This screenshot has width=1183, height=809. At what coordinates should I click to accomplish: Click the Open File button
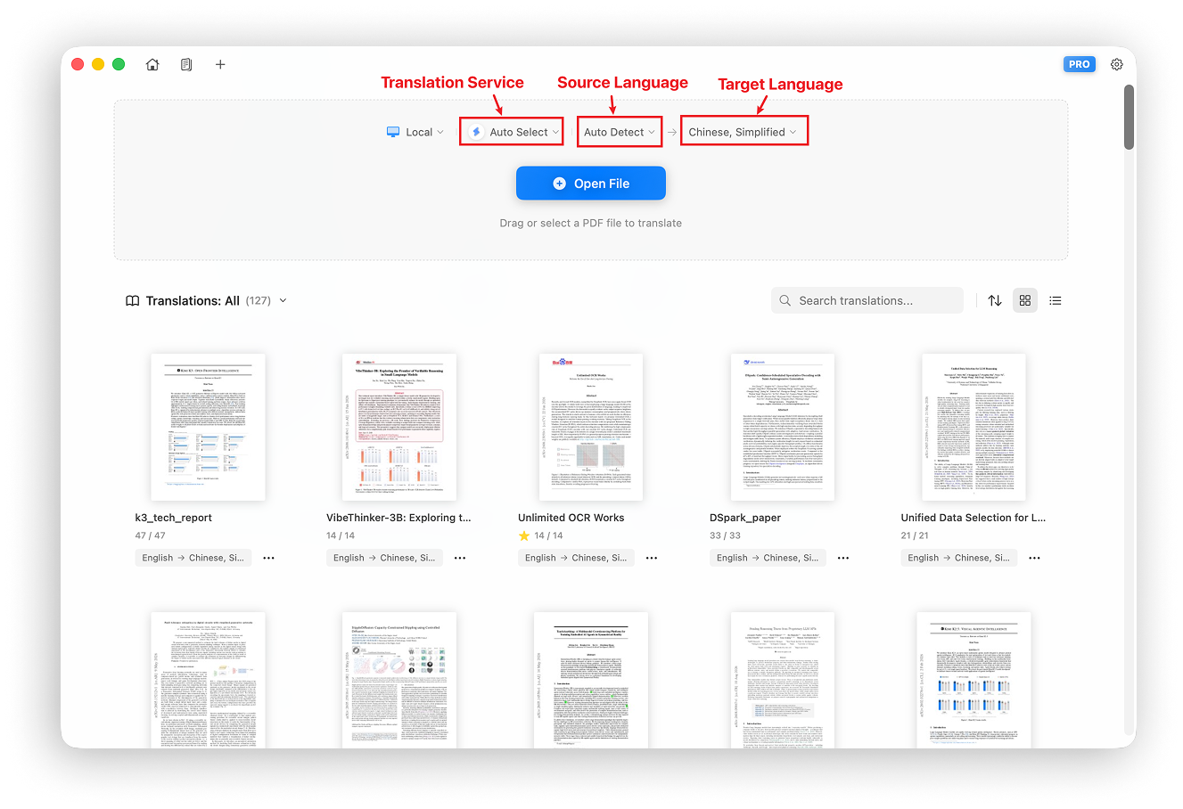[x=591, y=184]
